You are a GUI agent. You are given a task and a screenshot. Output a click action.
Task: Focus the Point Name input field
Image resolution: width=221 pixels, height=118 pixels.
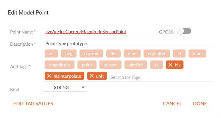tap(100, 32)
